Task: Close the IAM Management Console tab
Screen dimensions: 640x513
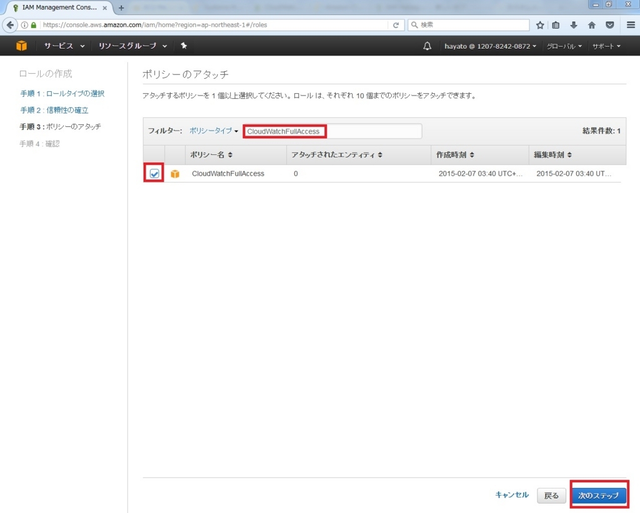Action: [x=105, y=7]
